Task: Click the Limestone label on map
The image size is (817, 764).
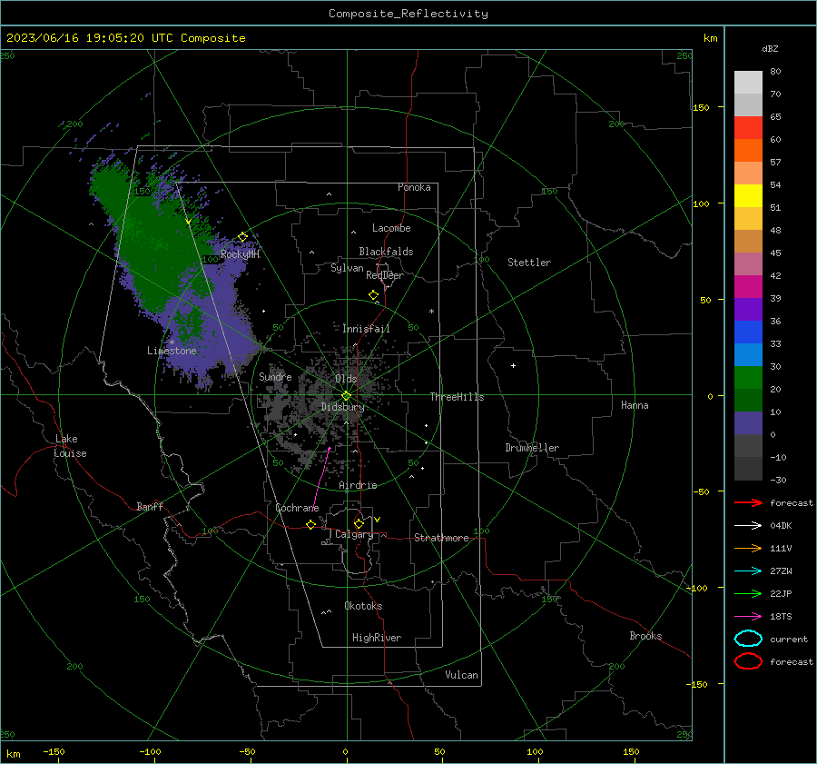Action: click(x=172, y=351)
